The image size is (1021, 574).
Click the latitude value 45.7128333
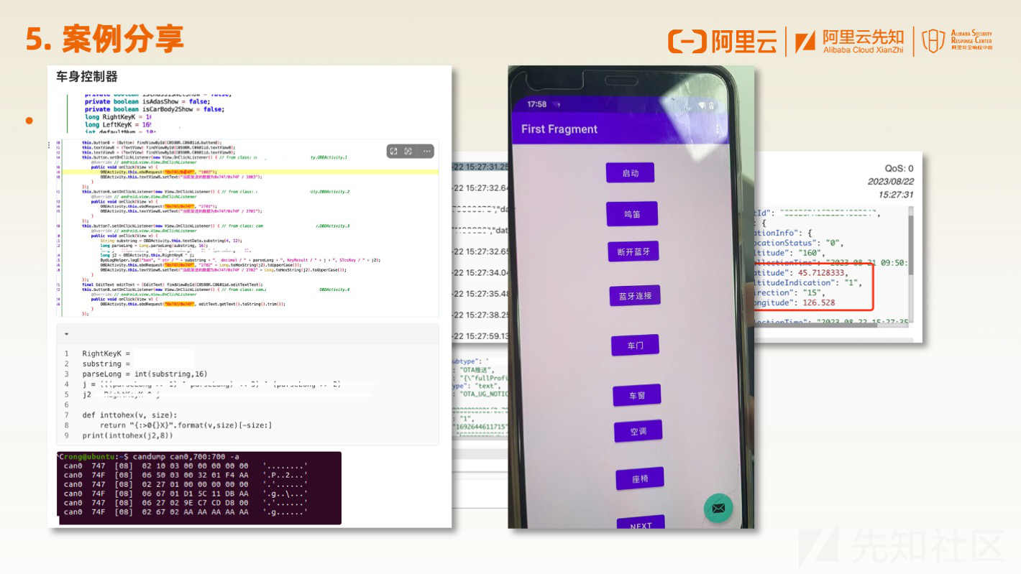click(x=823, y=273)
